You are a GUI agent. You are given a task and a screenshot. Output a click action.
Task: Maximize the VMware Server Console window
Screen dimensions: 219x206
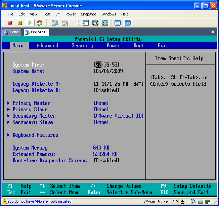[206, 6]
